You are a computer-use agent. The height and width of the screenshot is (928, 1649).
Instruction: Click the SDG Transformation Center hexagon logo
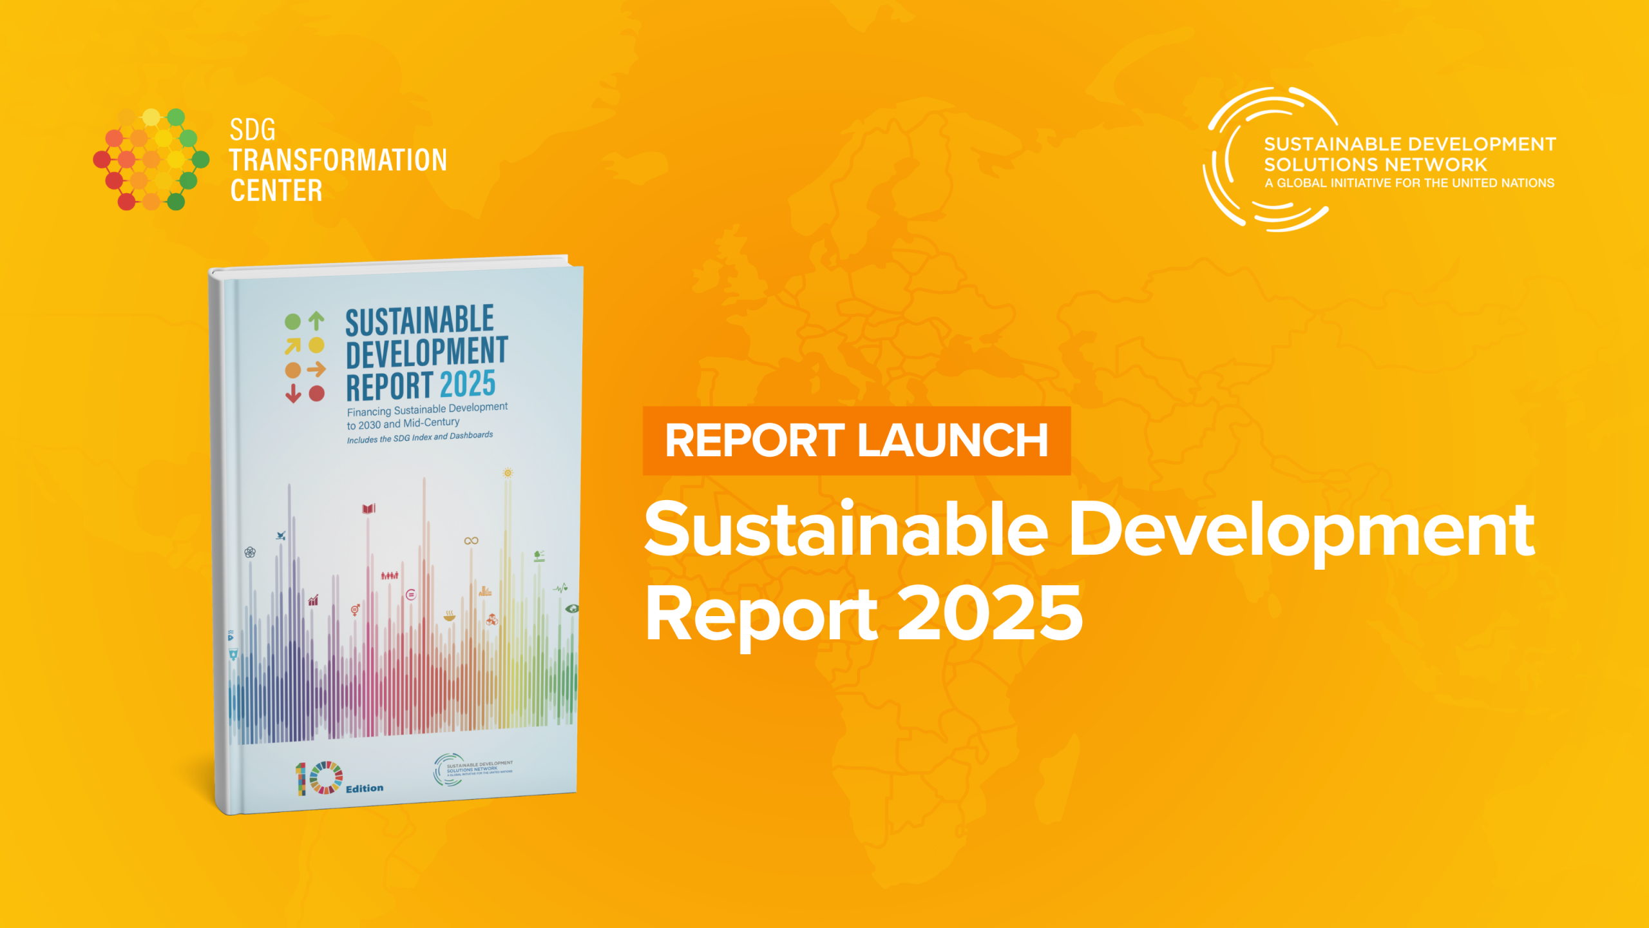coord(151,159)
